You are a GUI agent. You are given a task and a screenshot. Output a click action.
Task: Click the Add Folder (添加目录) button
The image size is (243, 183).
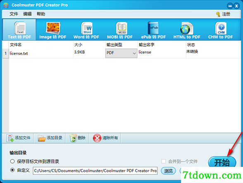pos(50,138)
